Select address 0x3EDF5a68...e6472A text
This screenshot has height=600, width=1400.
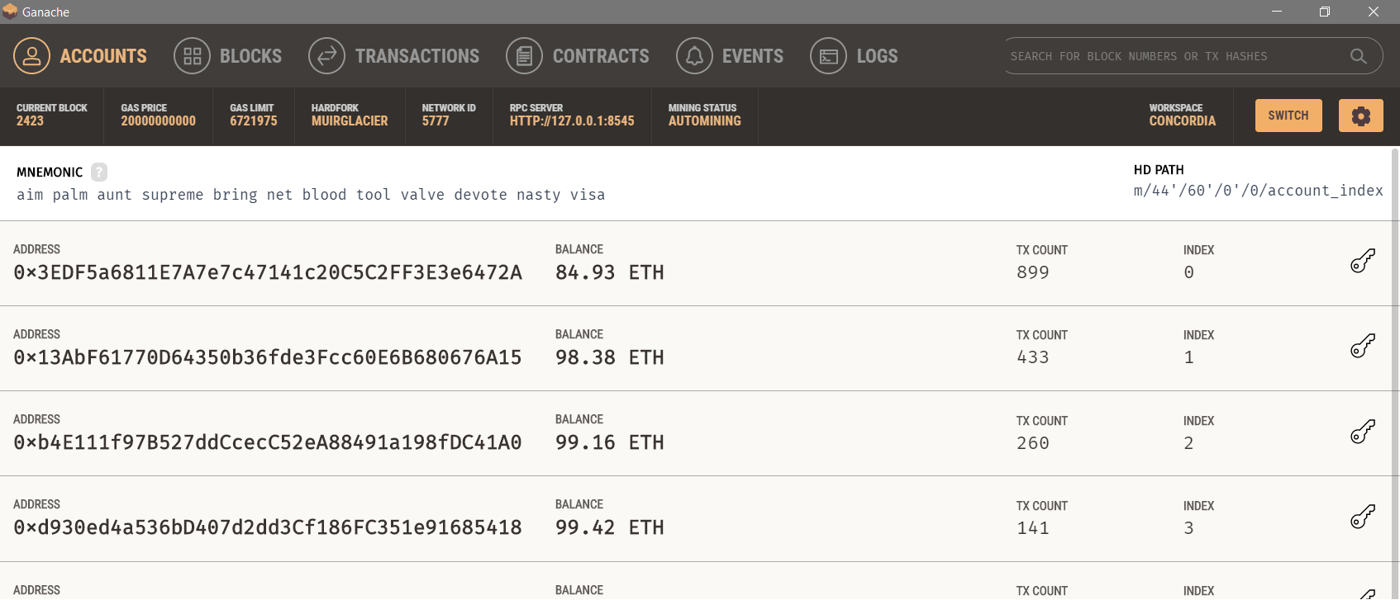(x=268, y=272)
